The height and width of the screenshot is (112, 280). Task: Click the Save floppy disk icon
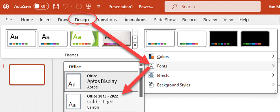point(56,6)
